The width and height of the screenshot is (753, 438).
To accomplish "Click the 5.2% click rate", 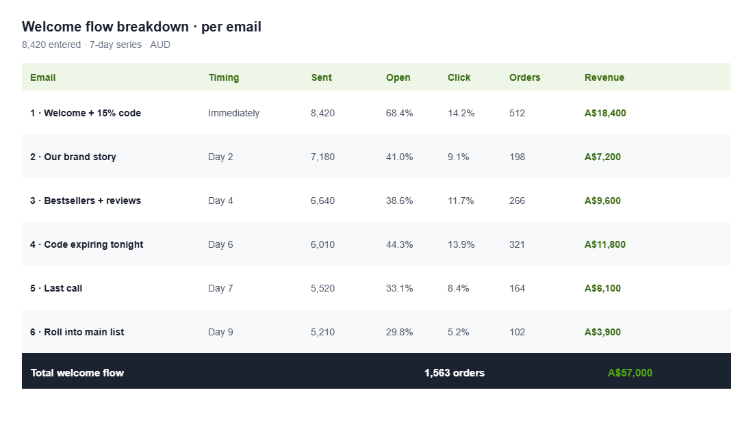I will [x=459, y=332].
